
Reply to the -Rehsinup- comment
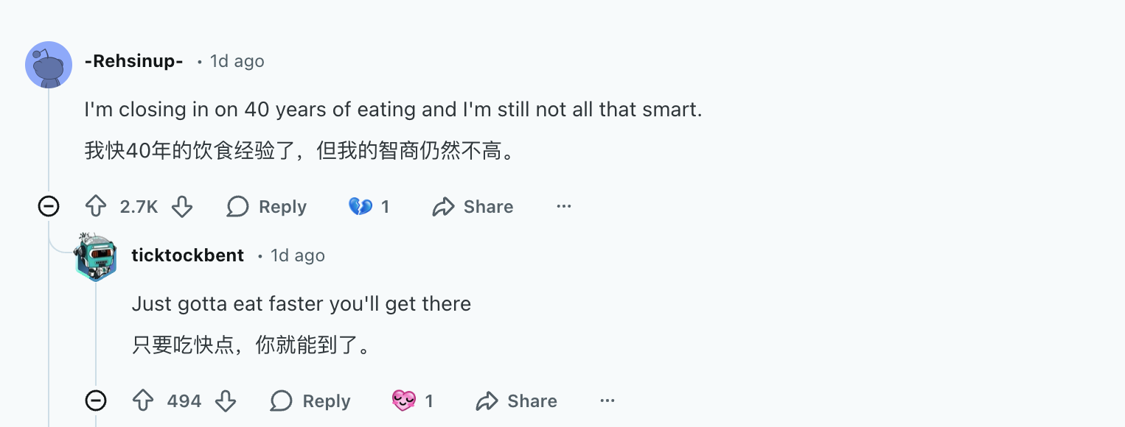click(x=267, y=207)
